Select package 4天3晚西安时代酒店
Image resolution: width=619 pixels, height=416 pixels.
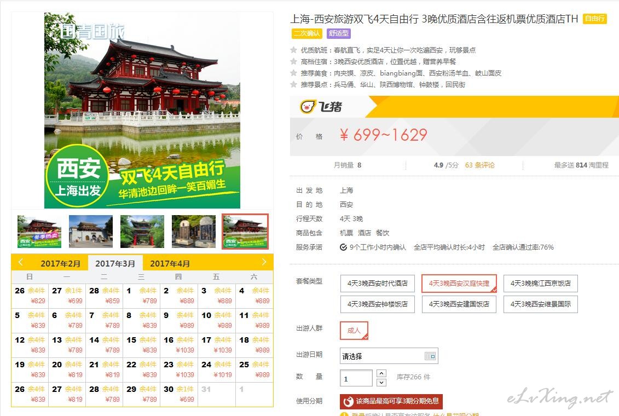click(x=378, y=284)
